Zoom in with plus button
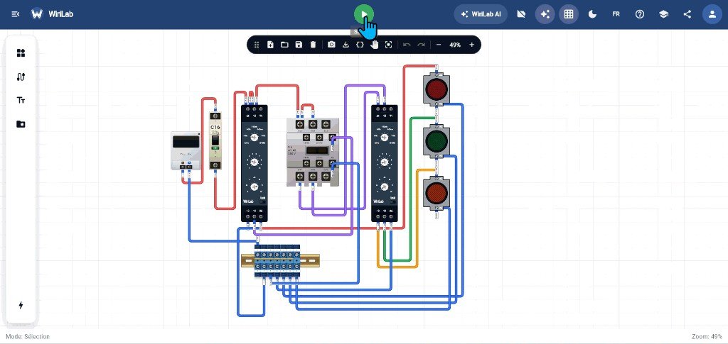Viewport: 728px width, 344px height. pos(472,45)
